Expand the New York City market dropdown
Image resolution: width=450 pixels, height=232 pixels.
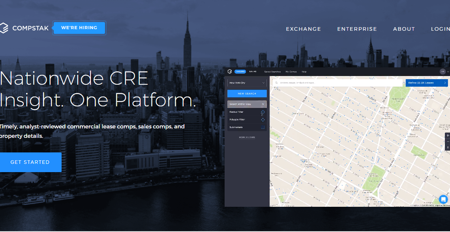click(x=247, y=83)
